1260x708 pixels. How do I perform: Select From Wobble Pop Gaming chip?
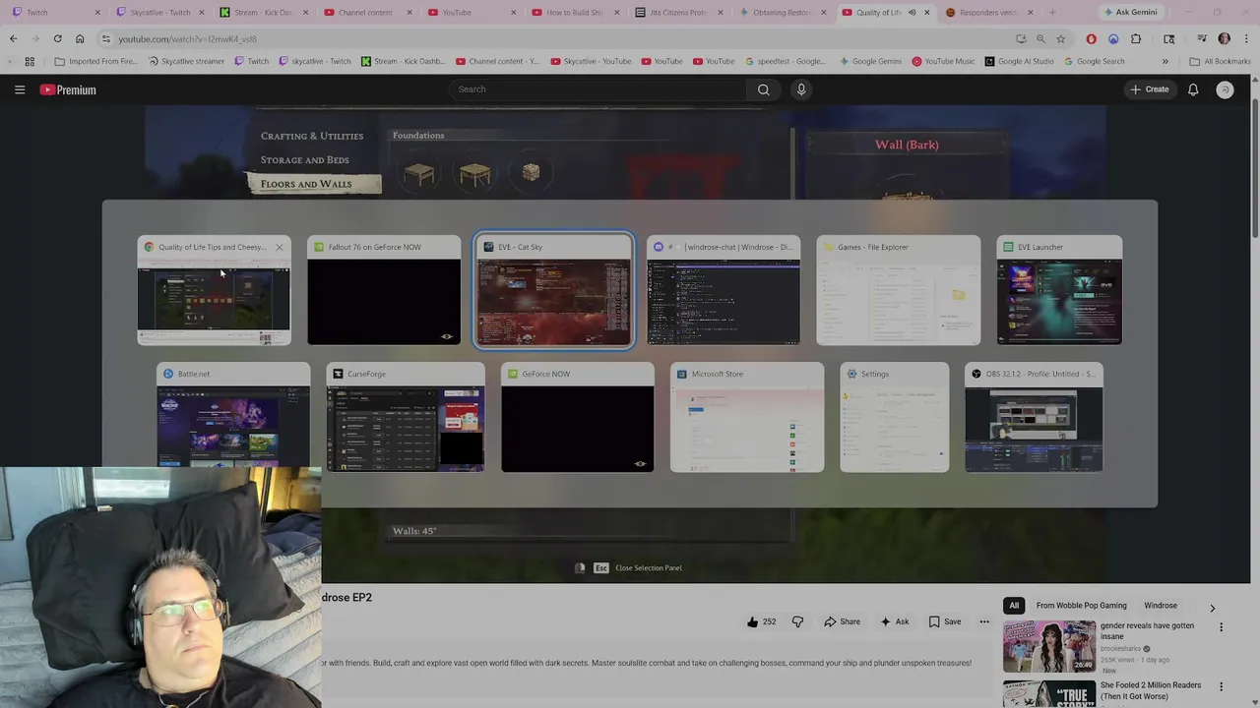pos(1081,606)
